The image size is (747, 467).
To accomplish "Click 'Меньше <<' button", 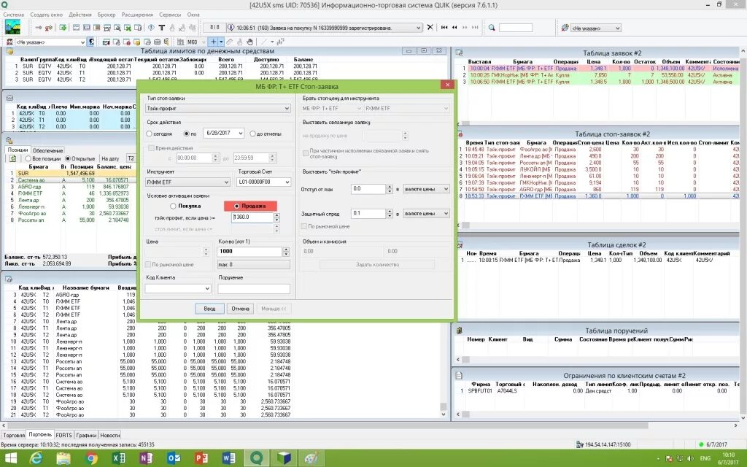I will [274, 309].
